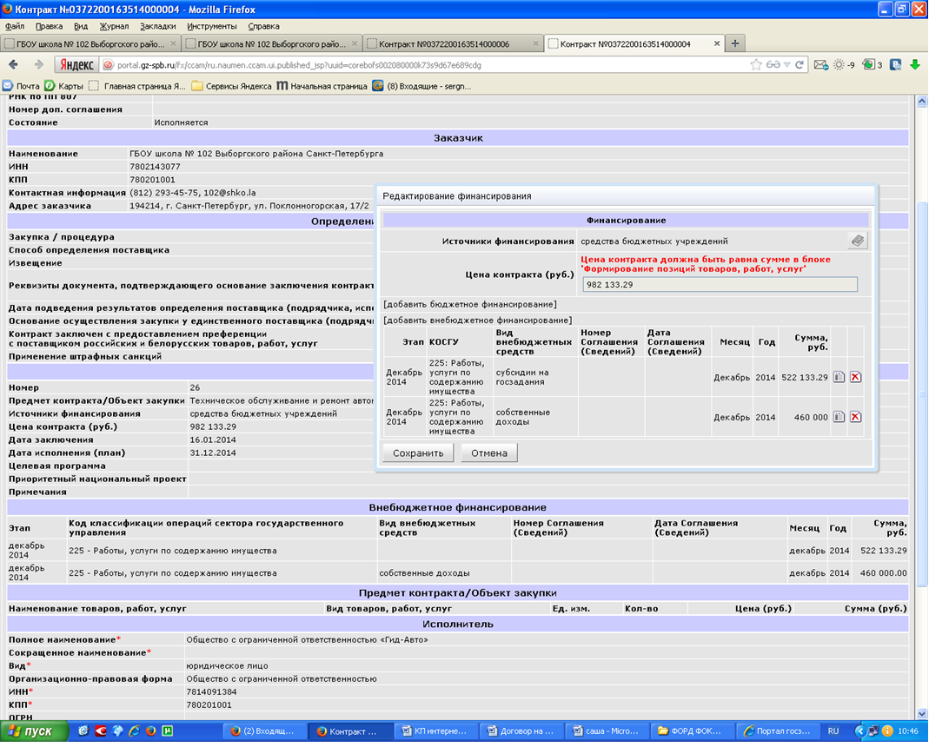Screen dimensions: 929x747
Task: Click the orange tray notification icon
Action: click(x=887, y=731)
